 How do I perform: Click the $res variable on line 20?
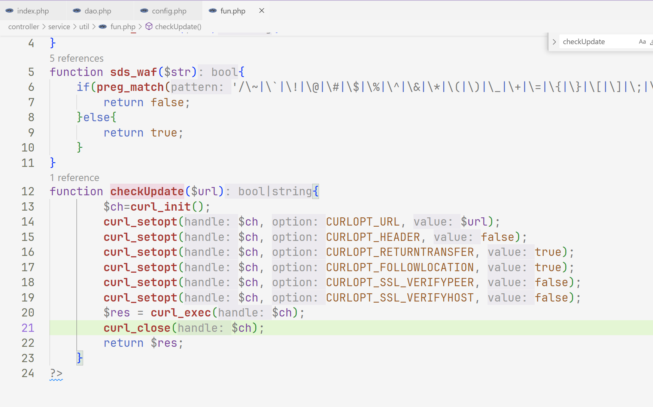click(x=117, y=313)
